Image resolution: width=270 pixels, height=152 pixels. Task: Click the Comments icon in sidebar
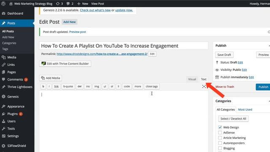pyautogui.click(x=4, y=79)
